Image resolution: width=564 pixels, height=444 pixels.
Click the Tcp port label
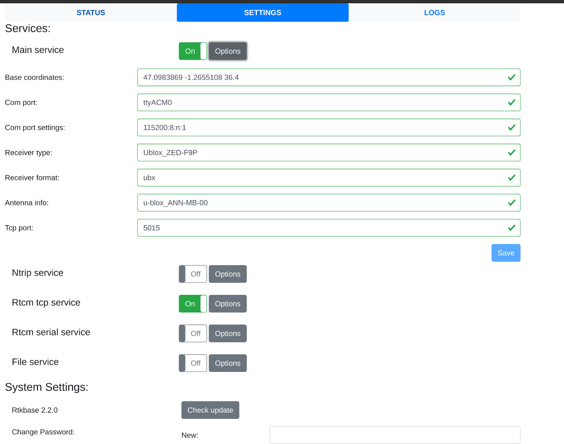pyautogui.click(x=19, y=228)
